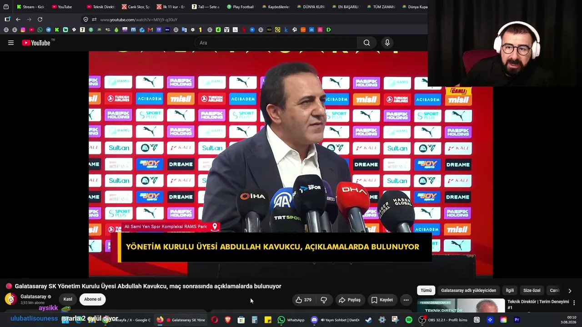Click the video title text
The height and width of the screenshot is (327, 582).
(x=148, y=286)
